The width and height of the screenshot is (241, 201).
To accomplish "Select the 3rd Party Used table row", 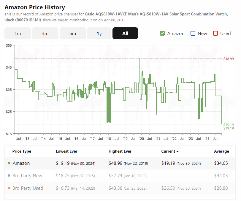I will (x=120, y=188).
